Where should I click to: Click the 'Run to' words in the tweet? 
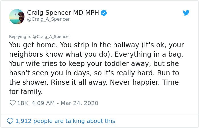point(168,73)
